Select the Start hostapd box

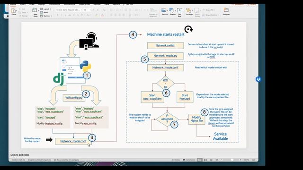185,97
